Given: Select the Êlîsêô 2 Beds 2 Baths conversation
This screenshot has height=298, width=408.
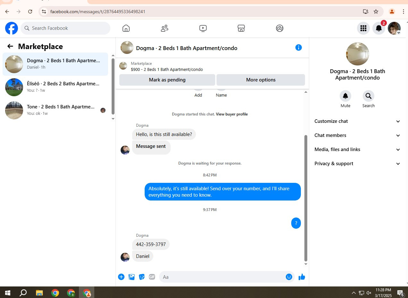Looking at the screenshot, I should tap(55, 87).
